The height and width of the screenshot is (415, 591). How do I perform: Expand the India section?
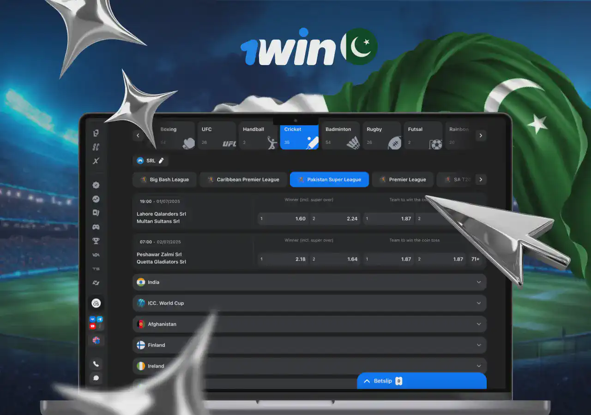point(309,282)
